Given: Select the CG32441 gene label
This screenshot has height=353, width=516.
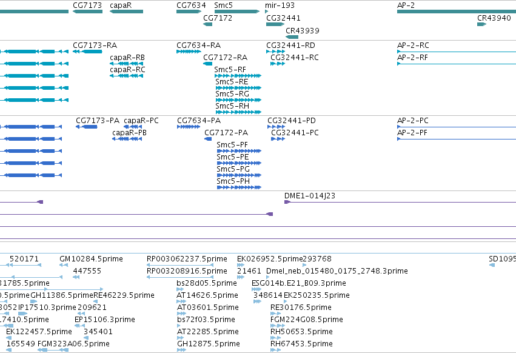Looking at the screenshot, I should 283,18.
